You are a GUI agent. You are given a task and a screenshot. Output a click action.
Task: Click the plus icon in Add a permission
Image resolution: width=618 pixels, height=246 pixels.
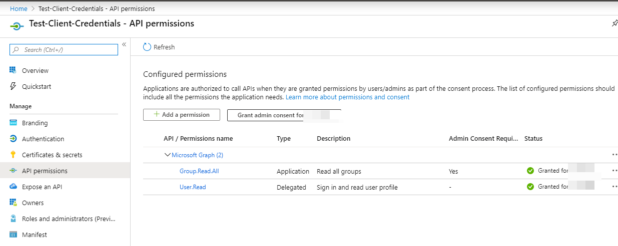157,114
